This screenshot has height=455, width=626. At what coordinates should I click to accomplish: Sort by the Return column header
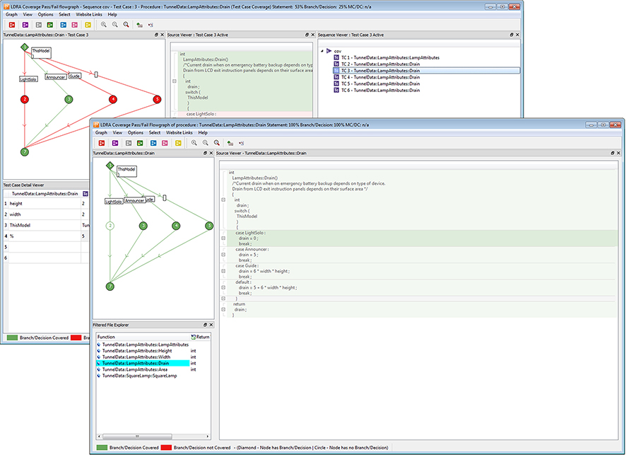pos(200,337)
